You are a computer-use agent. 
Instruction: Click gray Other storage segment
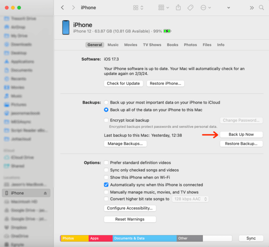[190, 238]
